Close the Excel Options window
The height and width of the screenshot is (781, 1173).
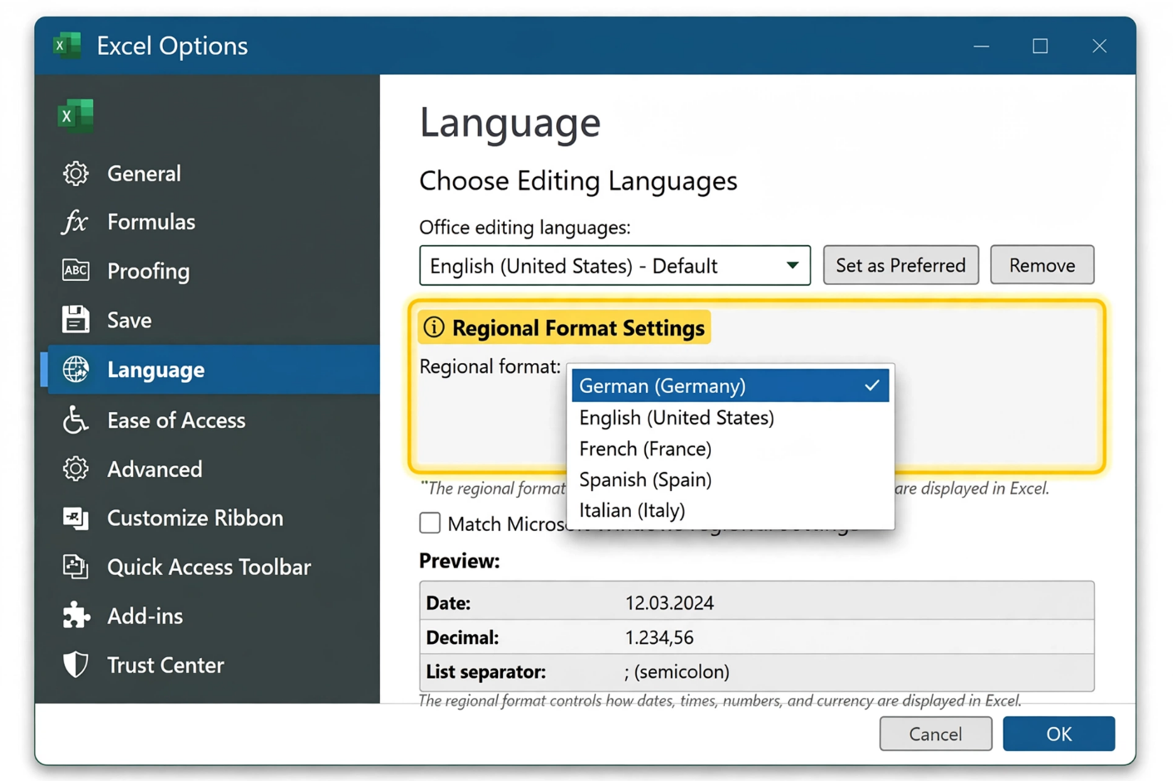pos(1099,46)
